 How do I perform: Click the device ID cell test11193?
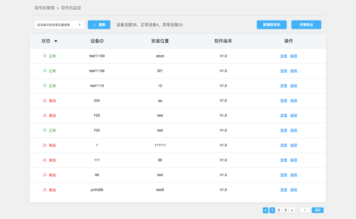(97, 56)
